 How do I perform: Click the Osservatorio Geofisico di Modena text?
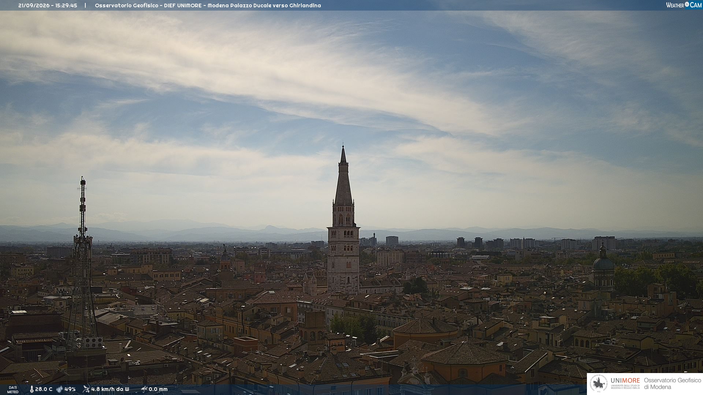click(x=672, y=384)
